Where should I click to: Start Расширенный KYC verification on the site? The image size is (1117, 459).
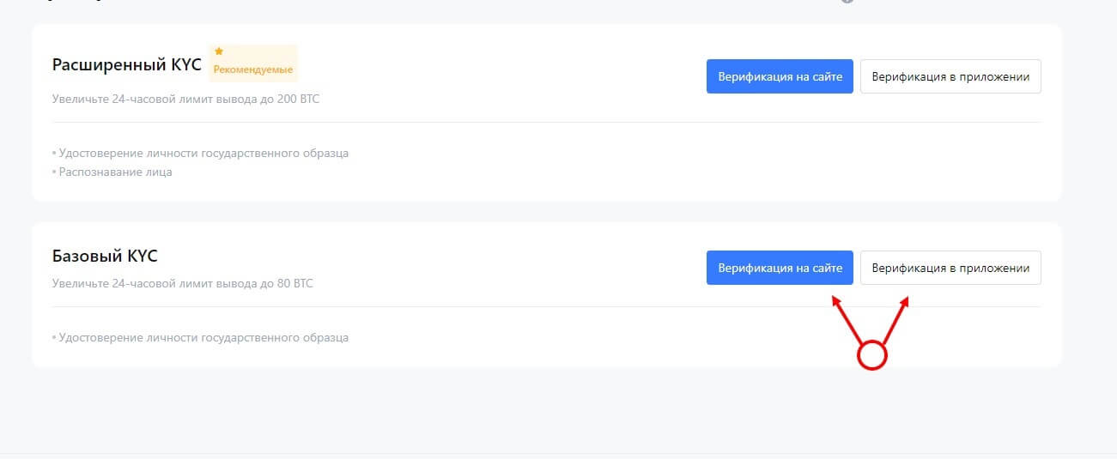[780, 76]
